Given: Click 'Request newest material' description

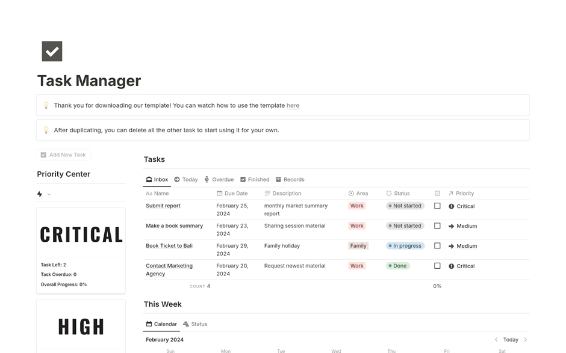Looking at the screenshot, I should 294,266.
